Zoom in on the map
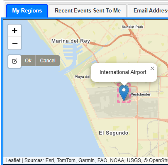168x165 pixels. (15, 31)
